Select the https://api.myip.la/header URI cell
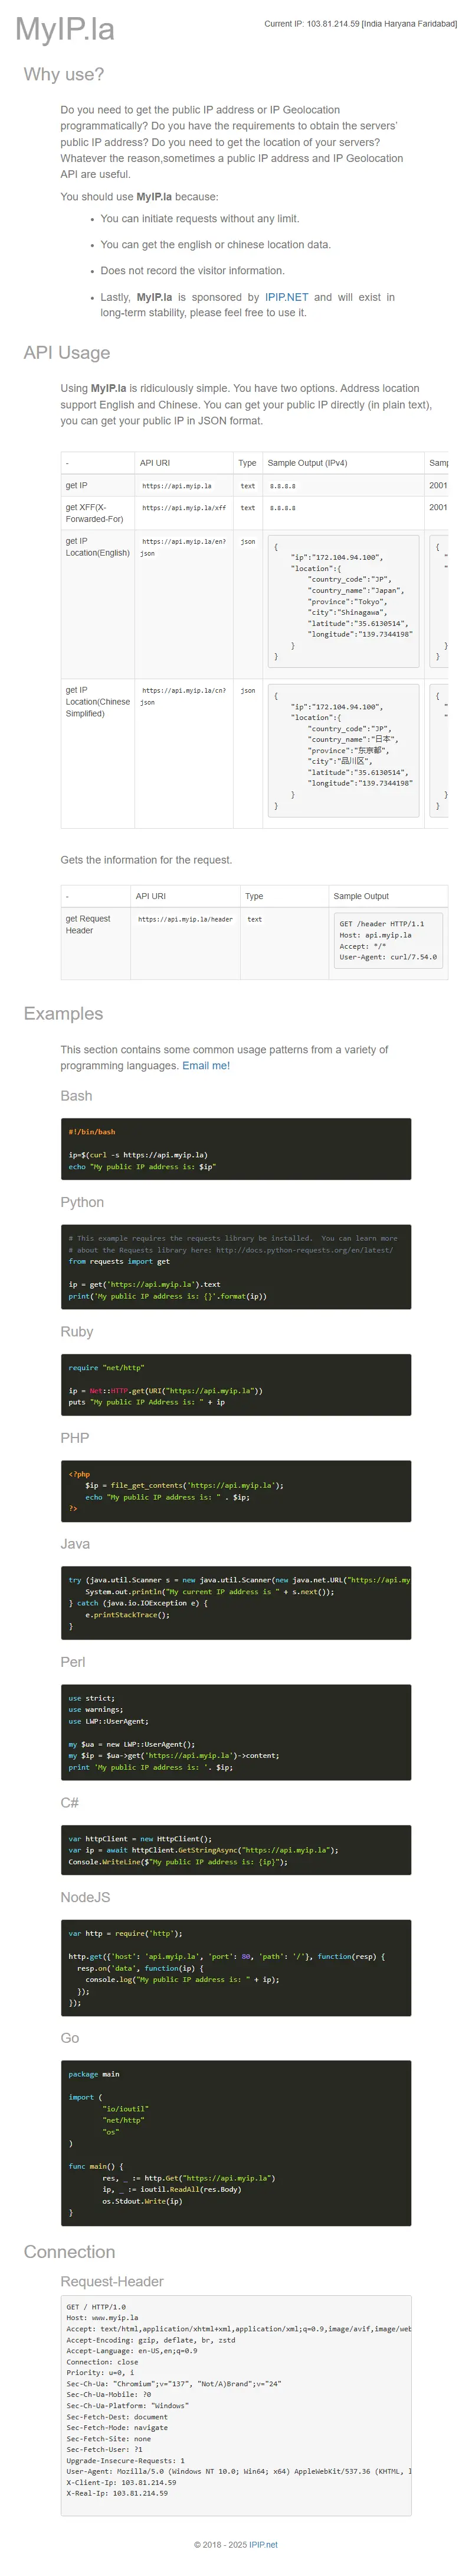Viewport: 472px width, 2576px height. pos(185,919)
